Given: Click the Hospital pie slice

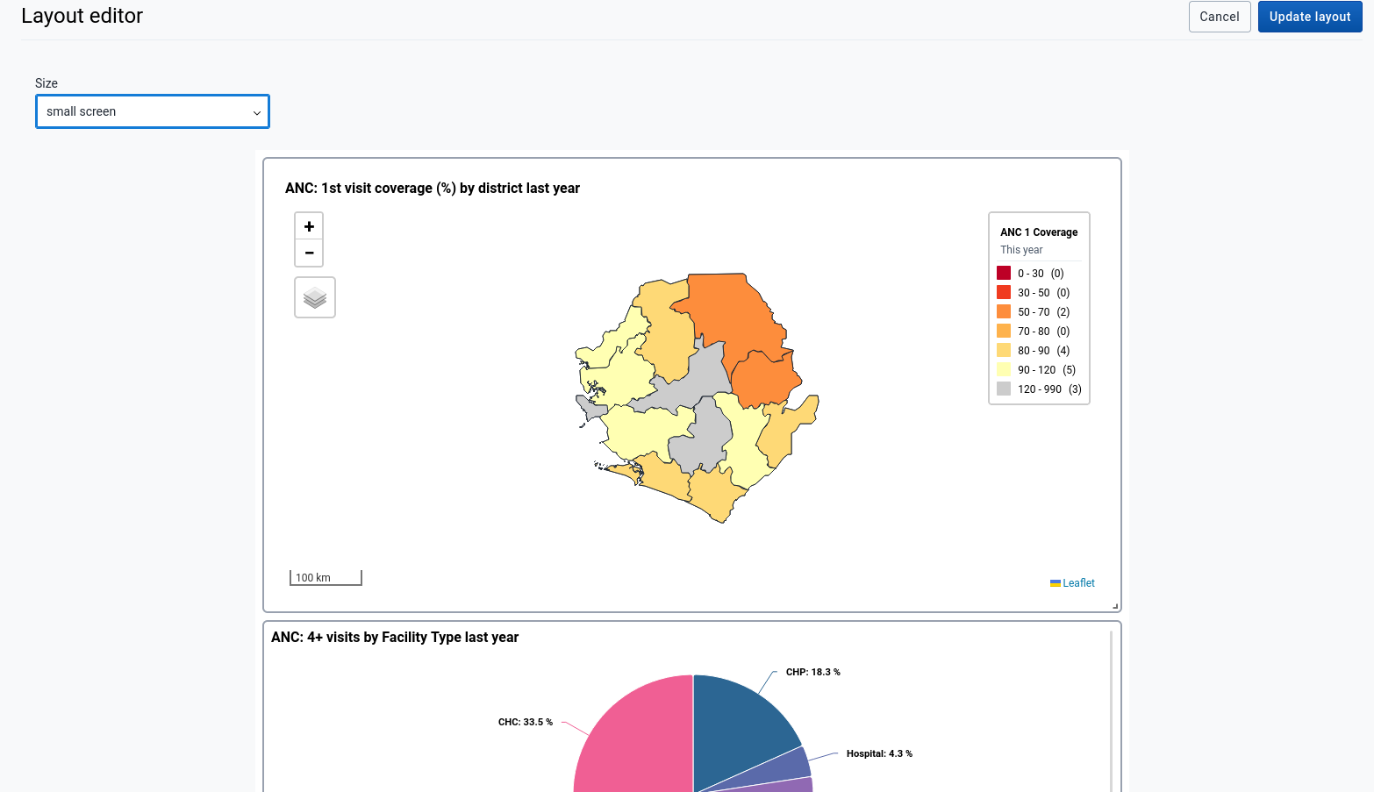Looking at the screenshot, I should (785, 766).
